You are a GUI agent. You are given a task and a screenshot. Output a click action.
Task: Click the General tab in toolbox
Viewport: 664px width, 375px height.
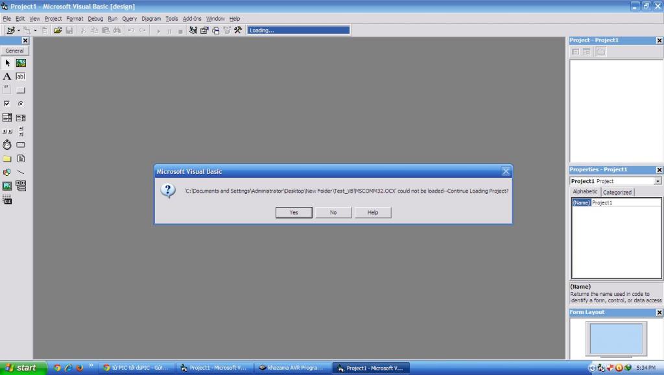[14, 51]
